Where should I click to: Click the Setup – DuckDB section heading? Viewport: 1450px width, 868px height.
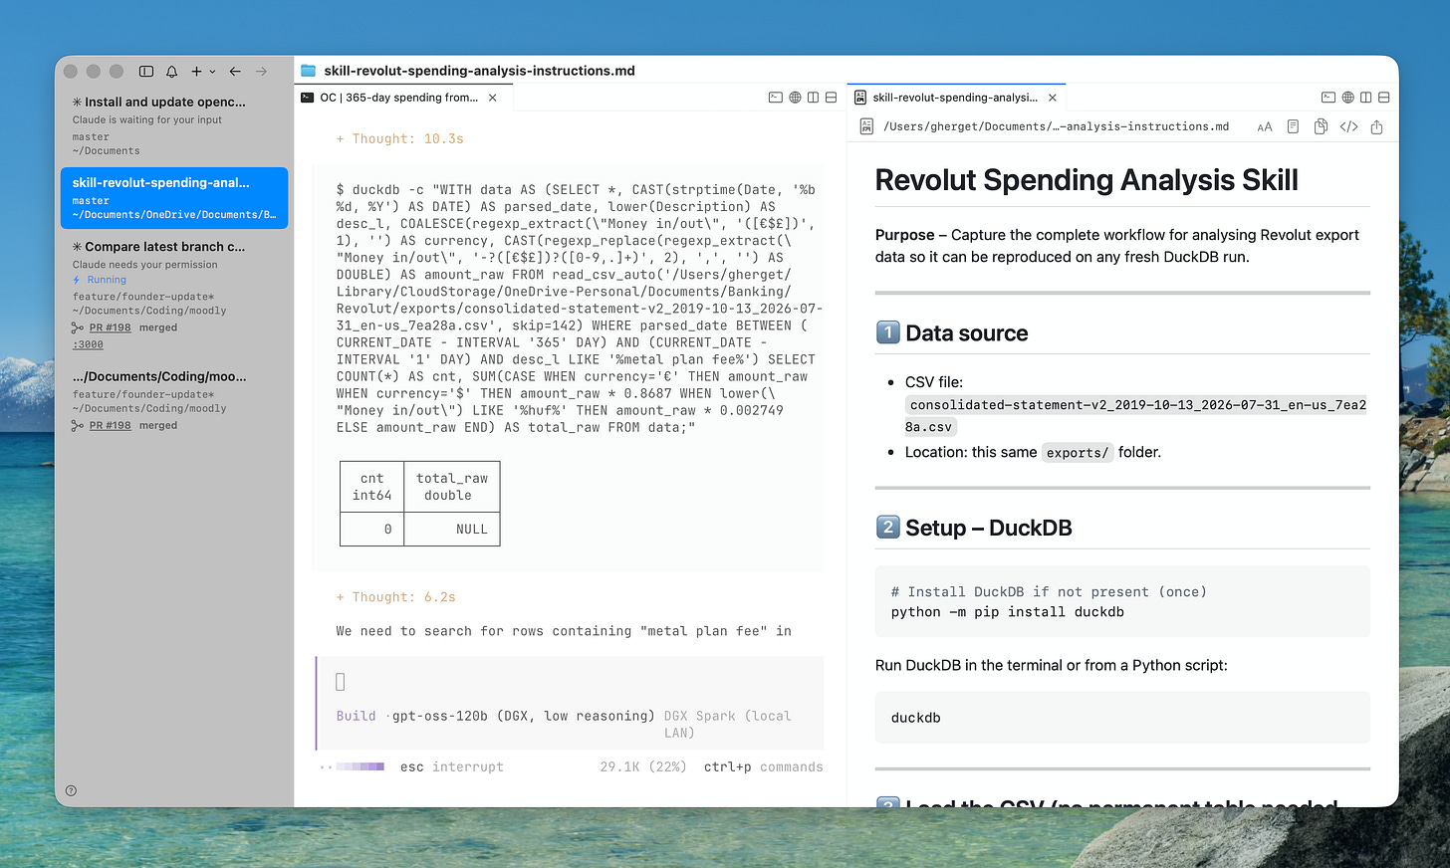974,528
